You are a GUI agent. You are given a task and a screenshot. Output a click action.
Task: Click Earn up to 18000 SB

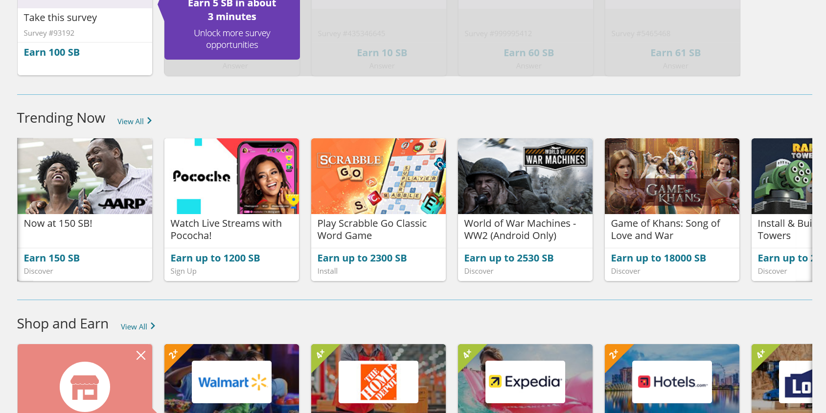coord(658,258)
